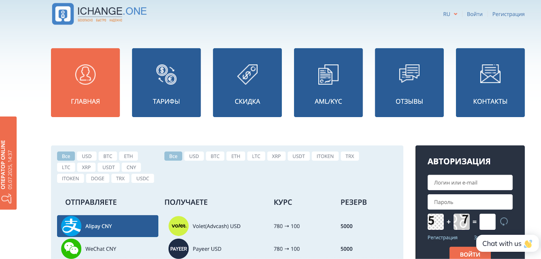The width and height of the screenshot is (541, 259).
Task: Open the ОТЗЫВЫ reviews tile
Action: (409, 83)
